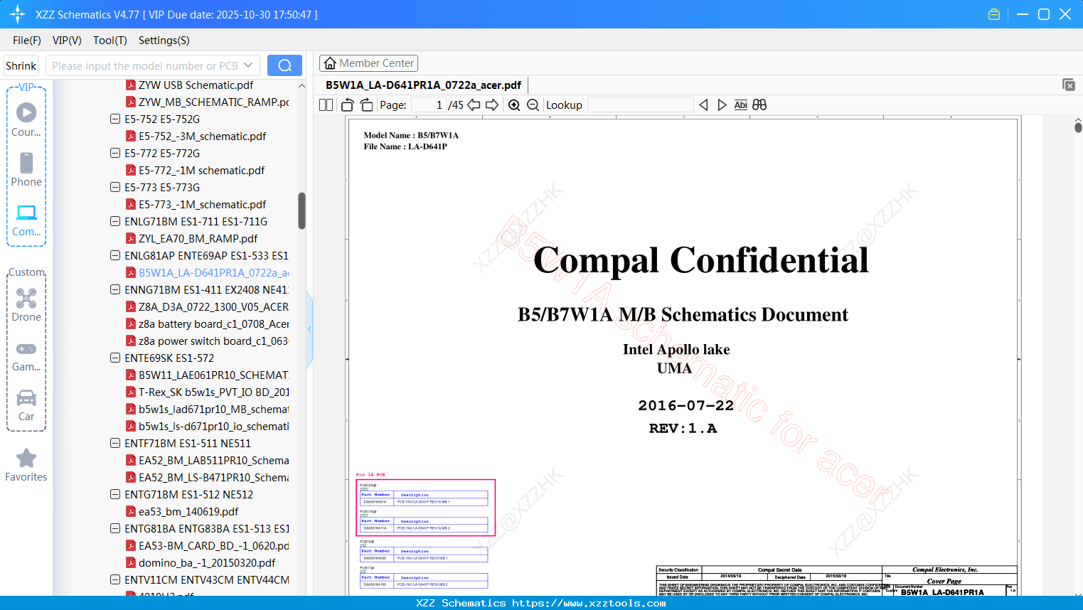Open domino_ba_-1_20150320.pdf

[207, 562]
